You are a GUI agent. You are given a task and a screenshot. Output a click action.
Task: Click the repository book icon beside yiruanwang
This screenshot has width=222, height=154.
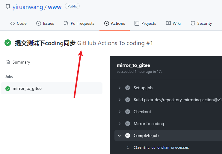[x=8, y=7]
